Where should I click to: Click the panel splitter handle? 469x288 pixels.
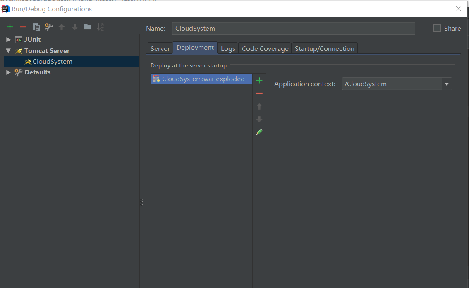click(142, 203)
